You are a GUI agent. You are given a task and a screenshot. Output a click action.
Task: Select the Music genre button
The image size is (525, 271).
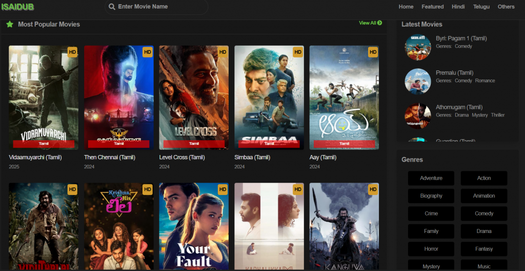[x=484, y=266]
